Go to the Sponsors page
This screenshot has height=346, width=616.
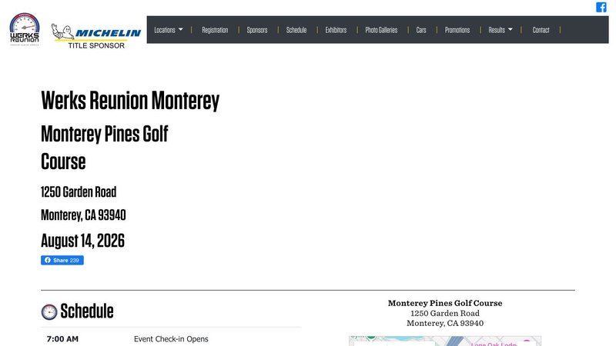pyautogui.click(x=257, y=30)
